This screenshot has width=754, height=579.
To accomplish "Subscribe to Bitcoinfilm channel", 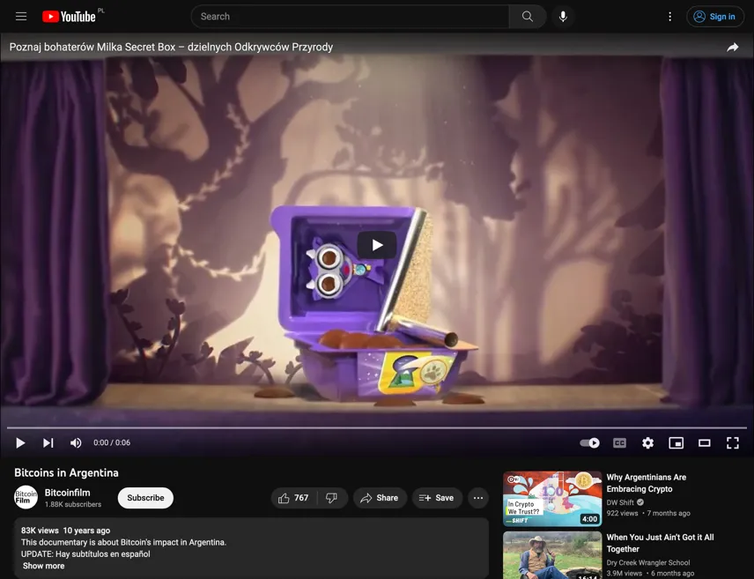I will [145, 498].
